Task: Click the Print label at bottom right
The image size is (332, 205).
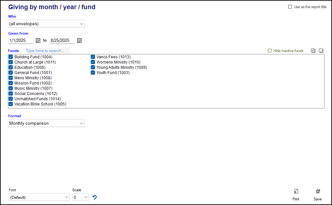Action: click(x=296, y=199)
